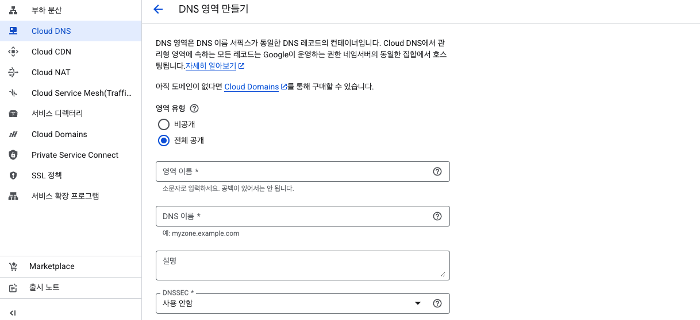The image size is (700, 320).
Task: Select the 비공개 radio button
Action: (164, 124)
